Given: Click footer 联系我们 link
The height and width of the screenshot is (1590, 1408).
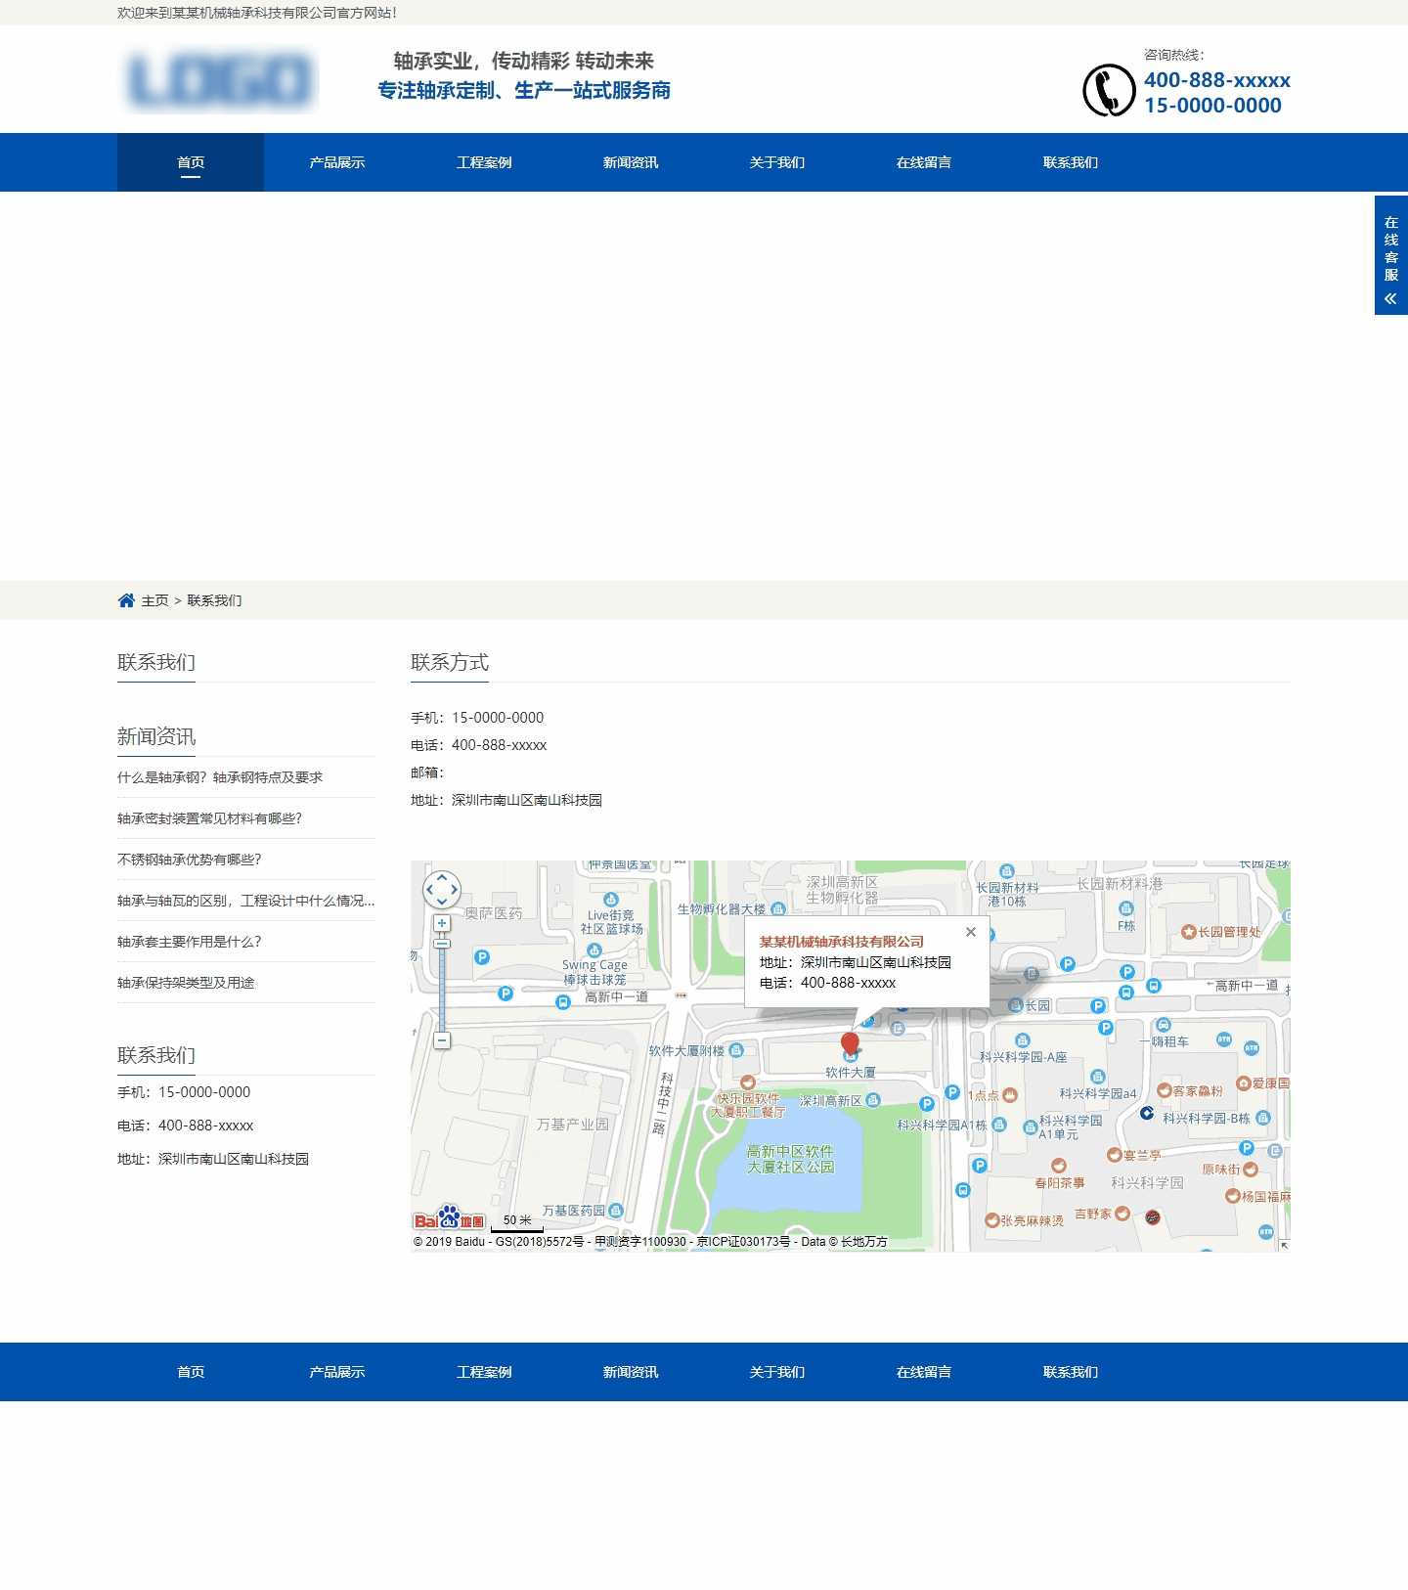Looking at the screenshot, I should click(1071, 1372).
